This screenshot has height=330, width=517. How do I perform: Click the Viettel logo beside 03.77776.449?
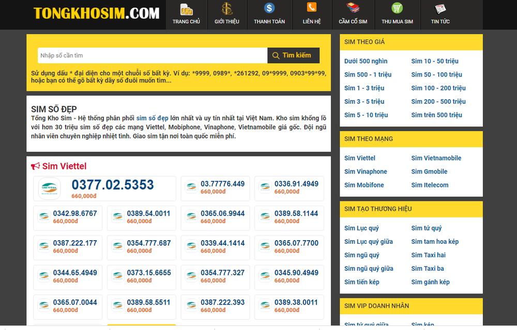coord(191,187)
